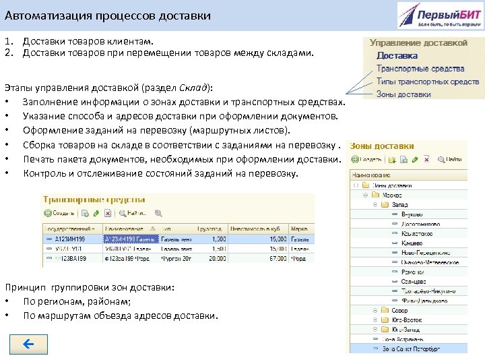Collapse the Запад tree node
Viewport: 485px width, 364px height.
click(375, 205)
